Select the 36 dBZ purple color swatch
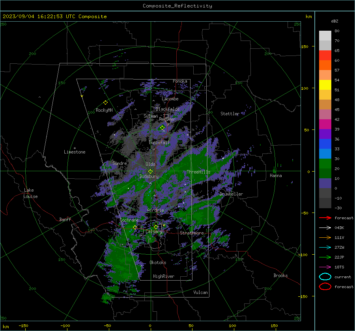Image resolution: width=355 pixels, height=331 pixels. click(325, 134)
